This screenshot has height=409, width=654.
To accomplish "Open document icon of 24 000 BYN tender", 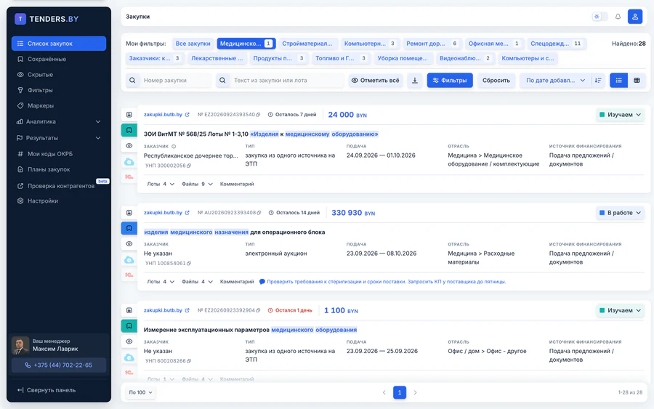I will tap(129, 115).
